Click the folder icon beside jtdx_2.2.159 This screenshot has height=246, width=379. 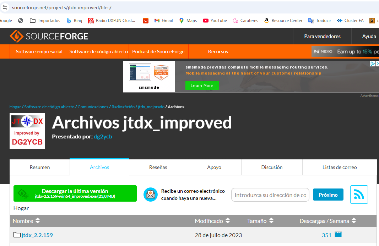(17, 235)
